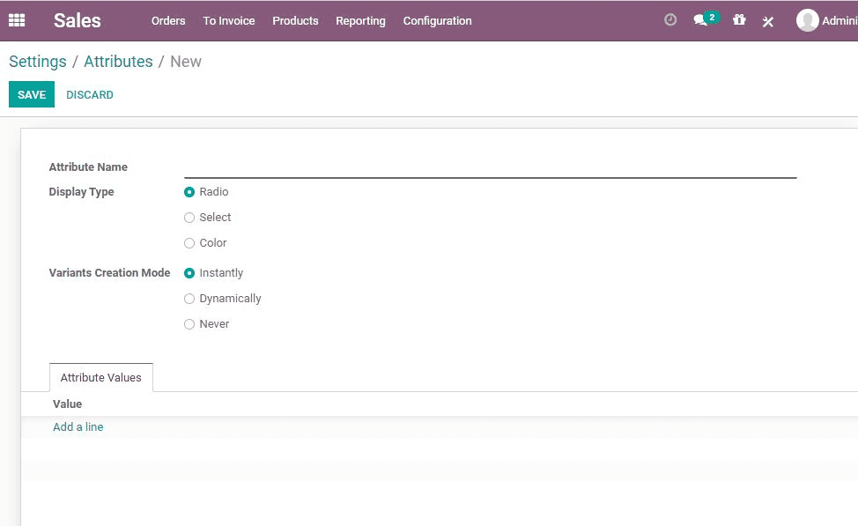Image resolution: width=858 pixels, height=526 pixels.
Task: Open the To Invoice menu
Action: (229, 21)
